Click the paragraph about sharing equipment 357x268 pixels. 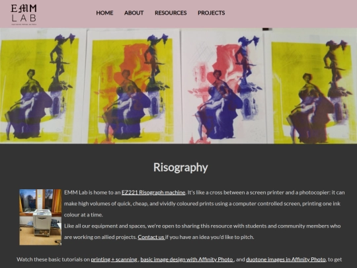202,232
